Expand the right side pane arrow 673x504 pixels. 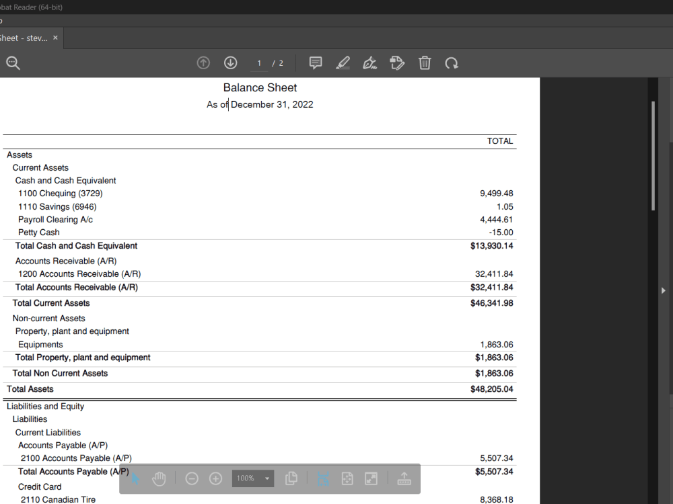[x=664, y=290]
